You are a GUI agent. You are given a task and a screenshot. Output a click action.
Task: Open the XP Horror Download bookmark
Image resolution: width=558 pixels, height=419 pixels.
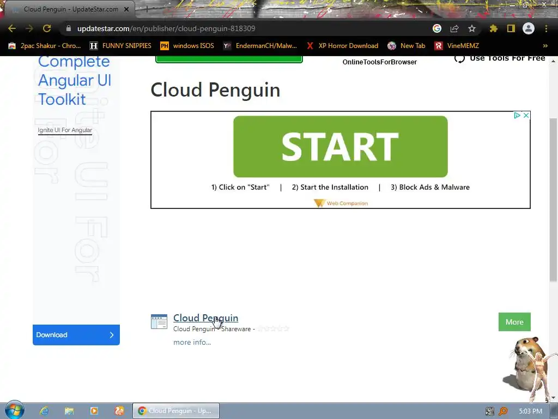[343, 46]
